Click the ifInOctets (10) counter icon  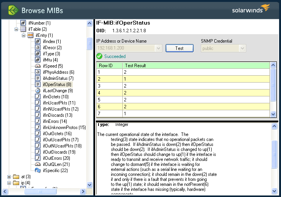click(38, 97)
